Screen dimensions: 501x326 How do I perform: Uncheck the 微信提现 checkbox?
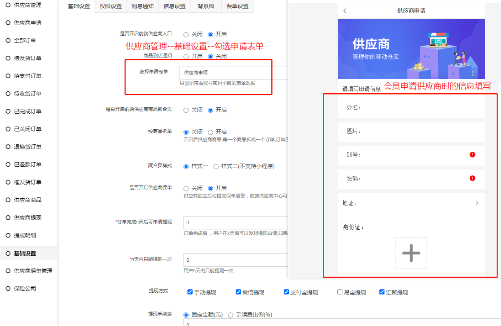coord(239,292)
